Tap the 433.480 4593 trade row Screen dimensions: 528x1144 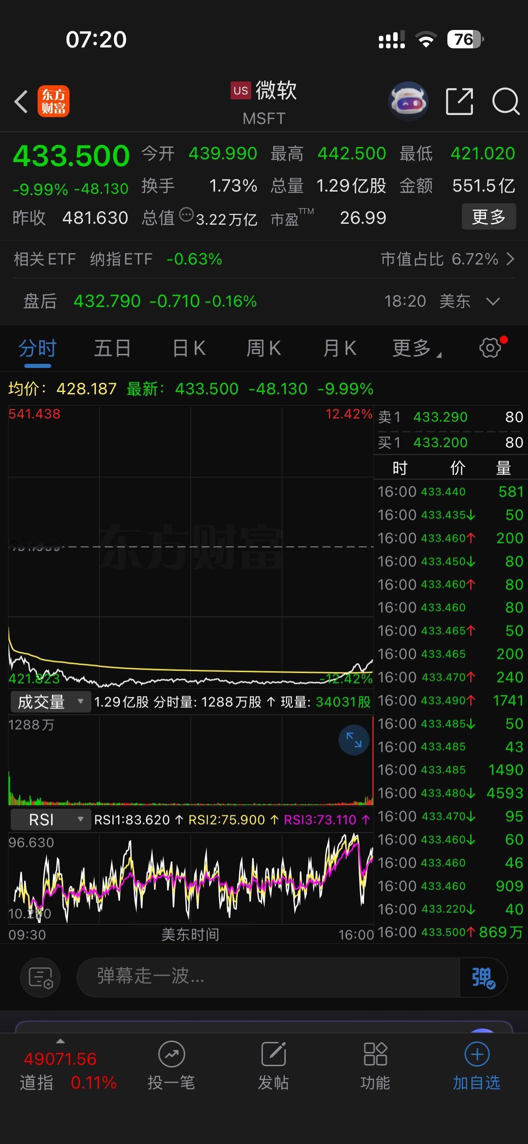(x=451, y=793)
